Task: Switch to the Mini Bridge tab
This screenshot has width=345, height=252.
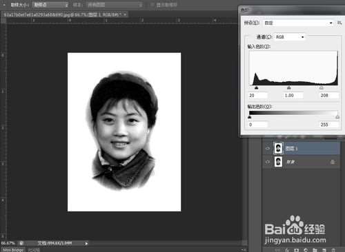Action: point(13,250)
